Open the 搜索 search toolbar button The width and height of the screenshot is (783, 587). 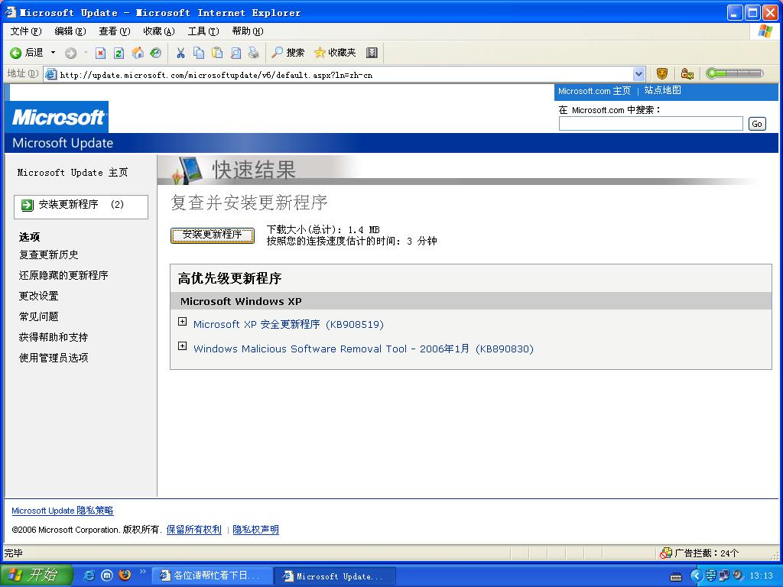click(x=288, y=53)
